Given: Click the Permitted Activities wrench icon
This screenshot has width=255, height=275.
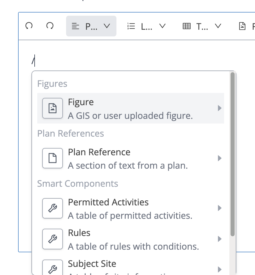Looking at the screenshot, I should point(52,208).
